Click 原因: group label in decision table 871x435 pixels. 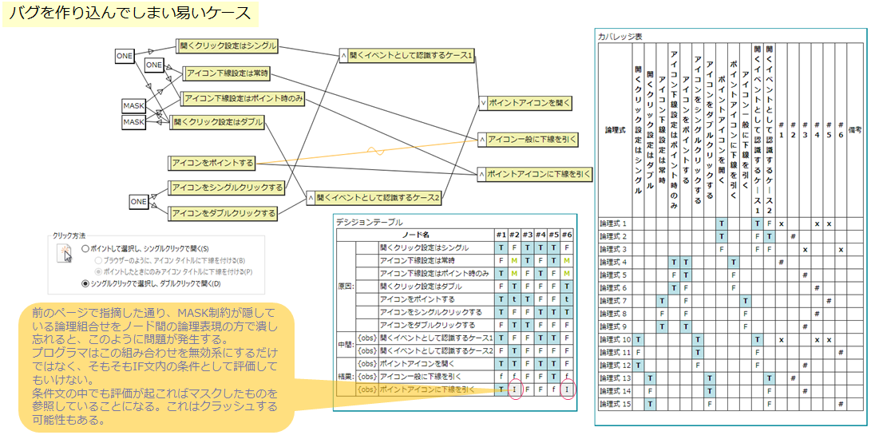tap(345, 287)
